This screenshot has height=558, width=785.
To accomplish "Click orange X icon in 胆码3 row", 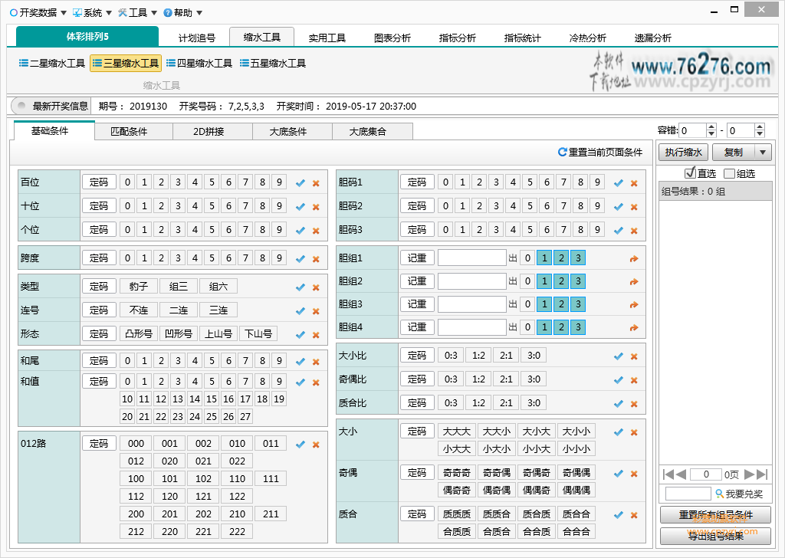I will point(634,231).
